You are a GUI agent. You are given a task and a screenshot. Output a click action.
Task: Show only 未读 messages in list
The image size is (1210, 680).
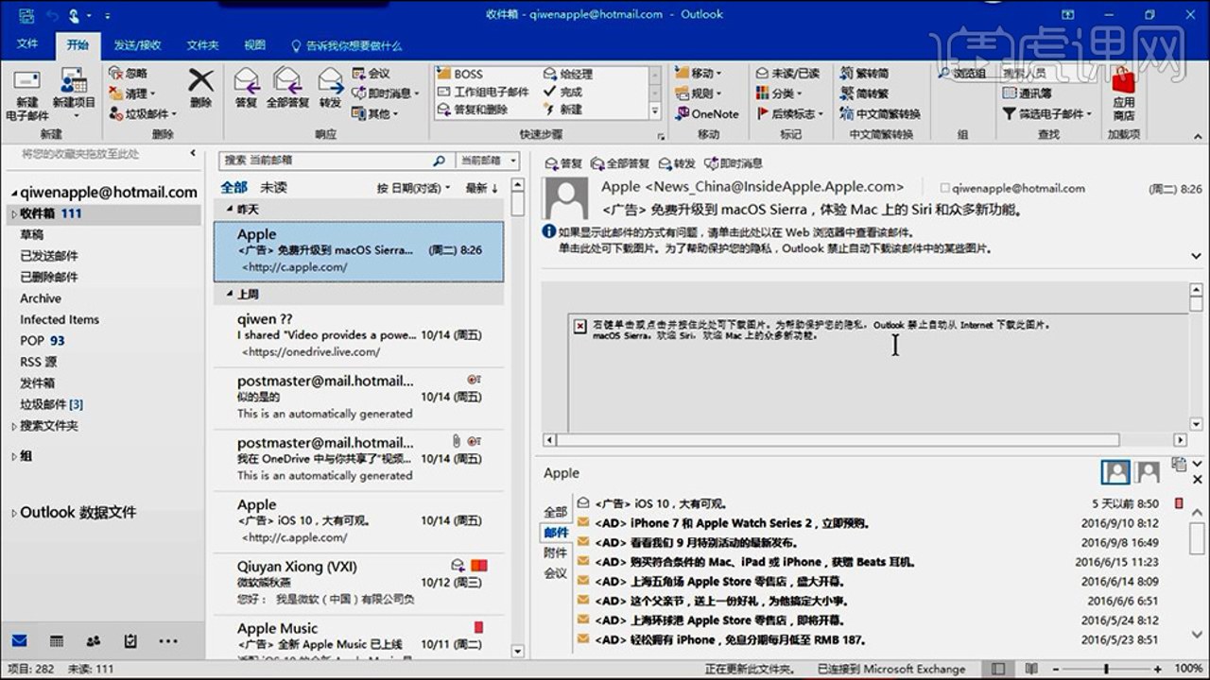tap(274, 187)
